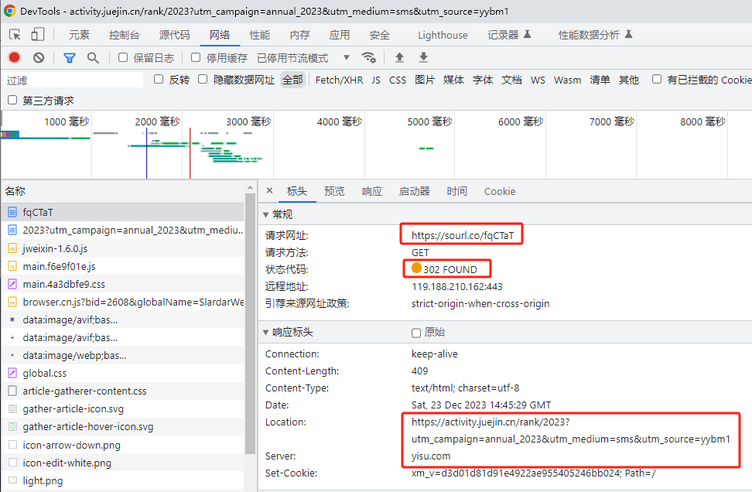Clear the network log with the ban icon
This screenshot has height=492, width=752.
click(x=39, y=57)
